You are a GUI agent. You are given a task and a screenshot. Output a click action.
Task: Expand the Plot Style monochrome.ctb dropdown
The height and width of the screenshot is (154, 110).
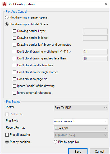point(81,122)
